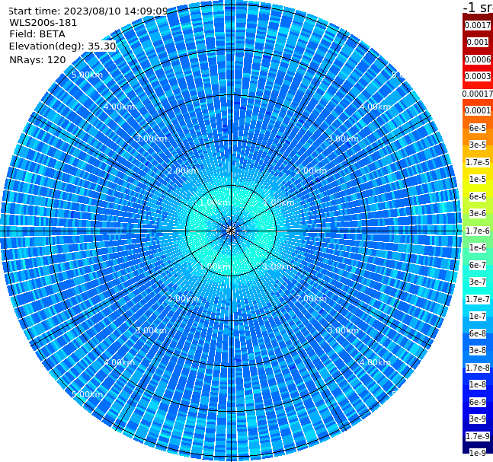The image size is (493, 462).
Task: Select the 1.7e-9 colorbar label
Action: [x=478, y=436]
